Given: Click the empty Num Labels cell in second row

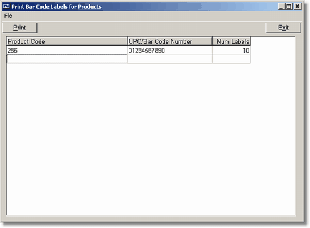Looking at the screenshot, I should 232,59.
